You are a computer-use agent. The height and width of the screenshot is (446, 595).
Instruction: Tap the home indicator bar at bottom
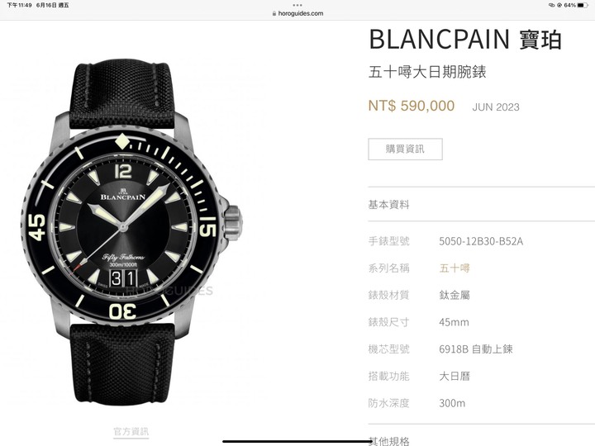297,441
